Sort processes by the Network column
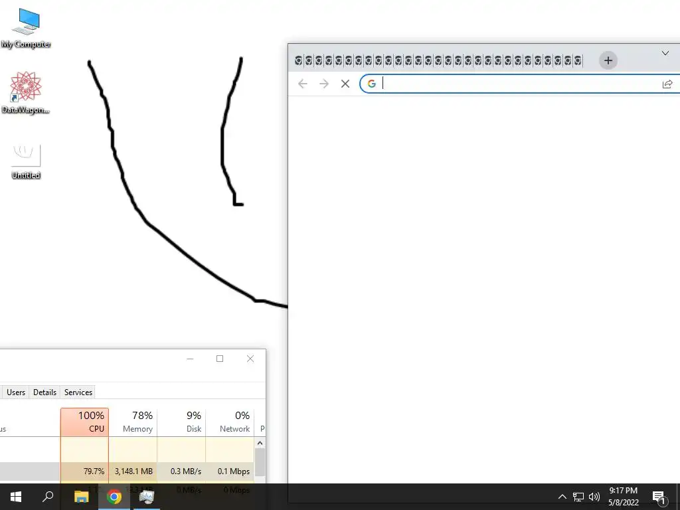The image size is (680, 510). [230, 422]
